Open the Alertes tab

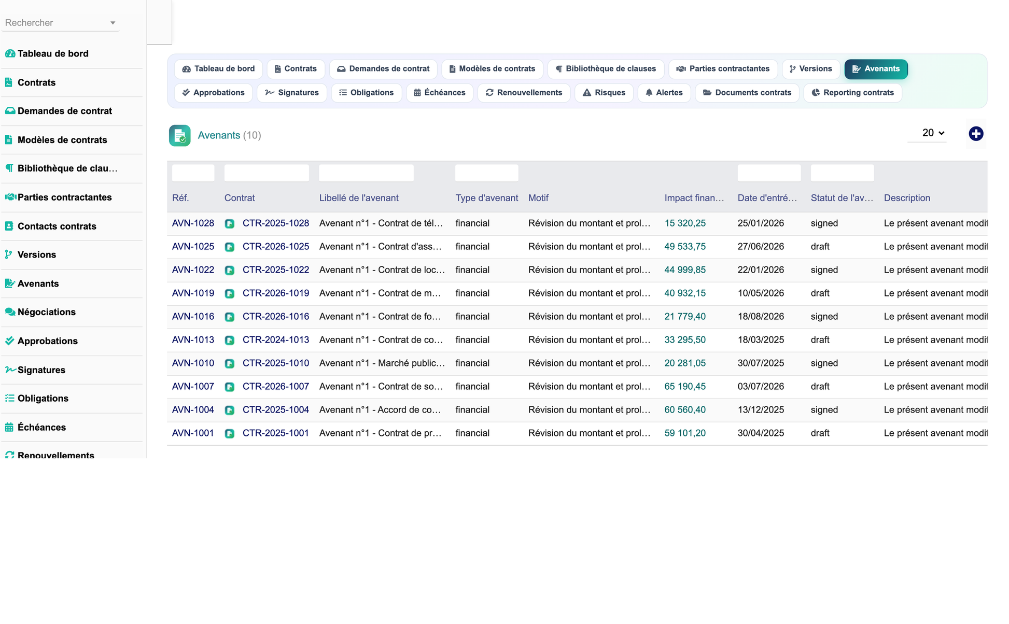(x=664, y=93)
